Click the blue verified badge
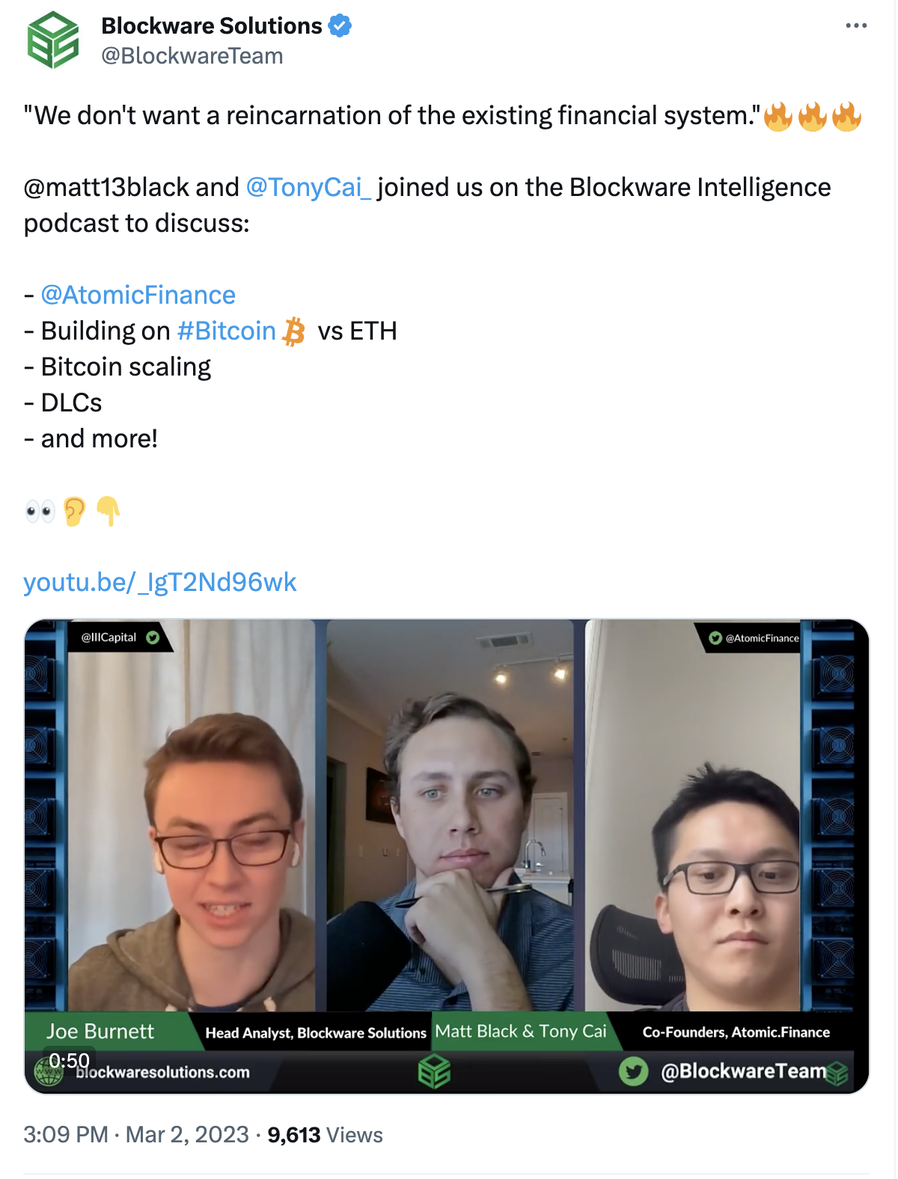This screenshot has height=1179, width=898. click(340, 26)
